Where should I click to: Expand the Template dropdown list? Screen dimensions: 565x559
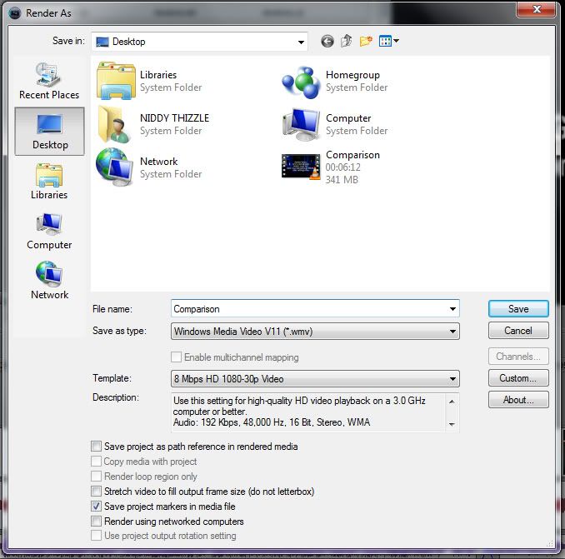[x=452, y=379]
